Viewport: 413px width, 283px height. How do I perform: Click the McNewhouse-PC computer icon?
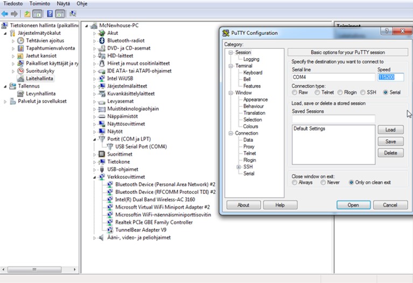coord(94,25)
